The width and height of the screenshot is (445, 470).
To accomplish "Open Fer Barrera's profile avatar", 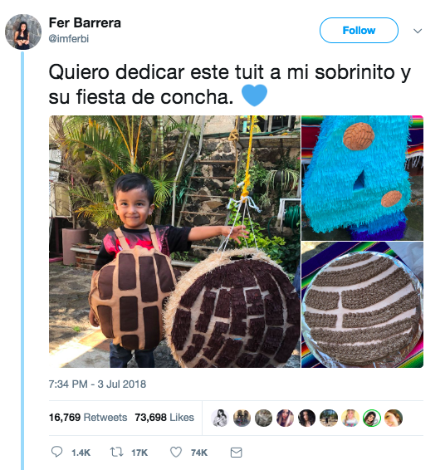I will [x=23, y=32].
